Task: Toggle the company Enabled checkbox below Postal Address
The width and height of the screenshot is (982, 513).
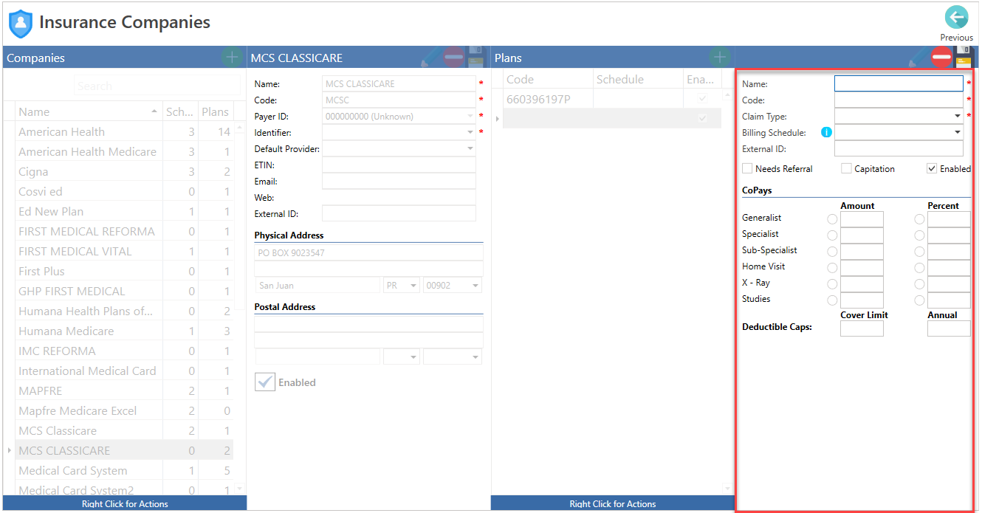Action: 265,382
